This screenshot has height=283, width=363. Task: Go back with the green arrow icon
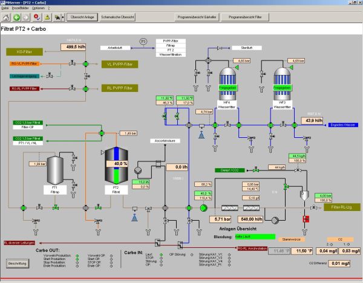(17, 18)
